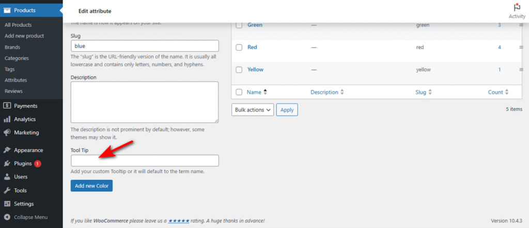
Task: Click the Appearance paintbrush icon
Action: [7, 150]
